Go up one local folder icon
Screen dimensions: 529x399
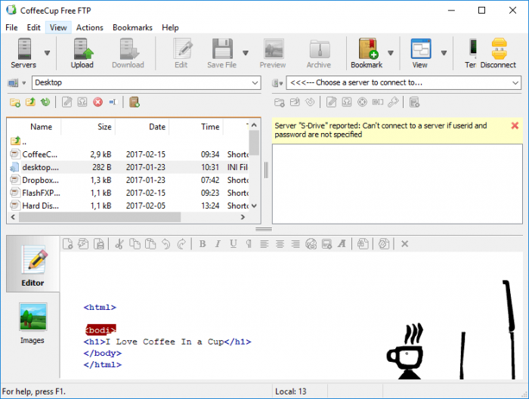30,102
